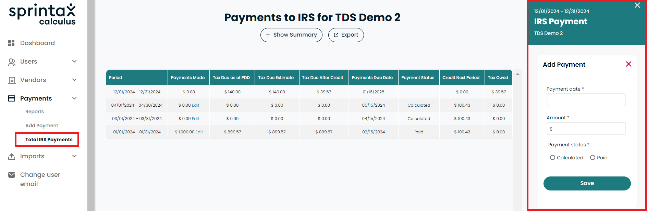The image size is (647, 211).
Task: Click the Imports upload icon
Action: (12, 156)
